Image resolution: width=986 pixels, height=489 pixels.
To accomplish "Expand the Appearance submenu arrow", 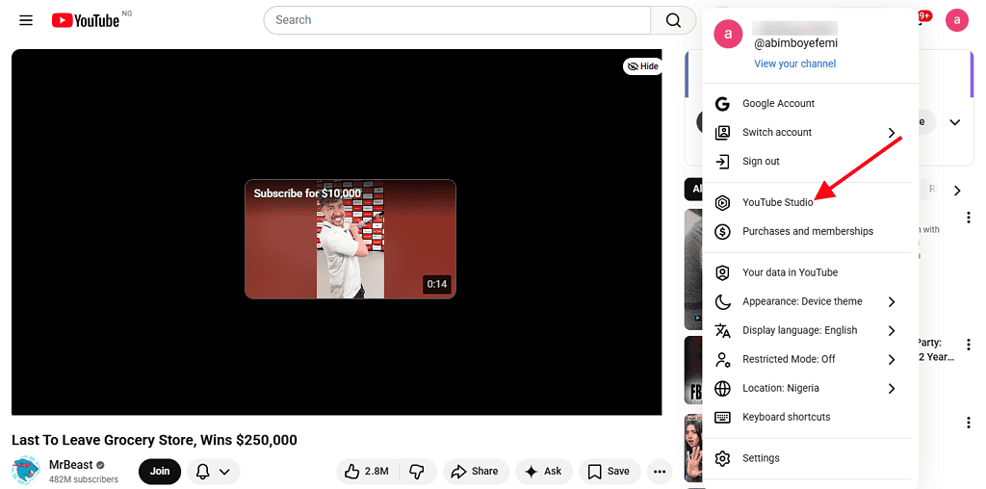I will 891,301.
